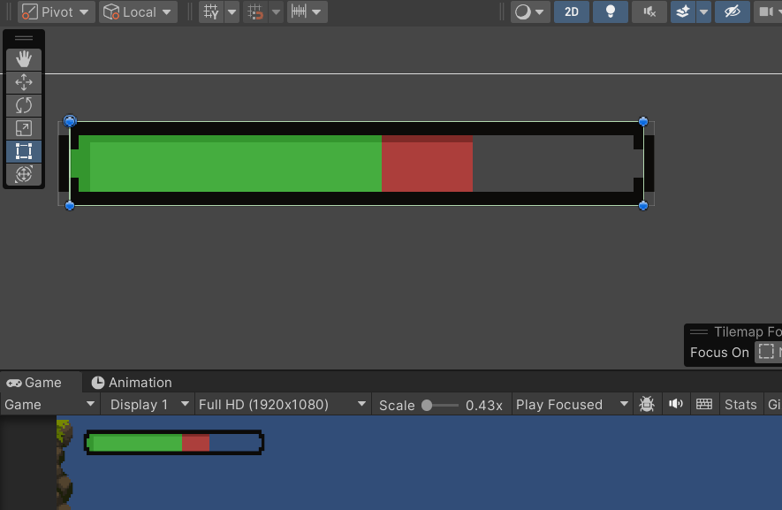Viewport: 782px width, 510px height.
Task: Toggle scene effects (skybox/fog) icon
Action: [x=683, y=12]
